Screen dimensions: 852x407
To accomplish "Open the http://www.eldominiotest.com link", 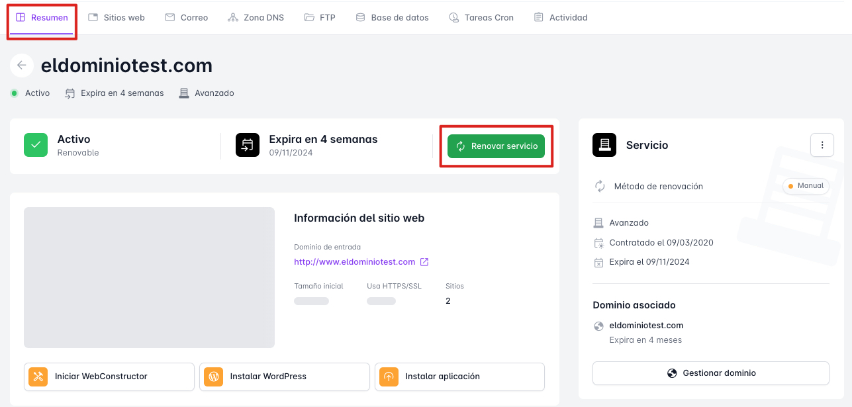I will [354, 262].
